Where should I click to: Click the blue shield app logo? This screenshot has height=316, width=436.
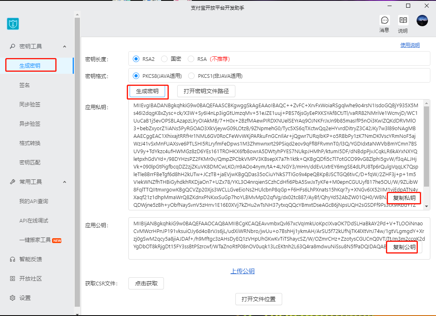click(13, 24)
